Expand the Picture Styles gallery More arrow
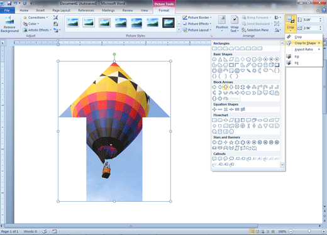 click(x=179, y=30)
